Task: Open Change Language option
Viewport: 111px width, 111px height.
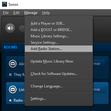Action: point(59,86)
